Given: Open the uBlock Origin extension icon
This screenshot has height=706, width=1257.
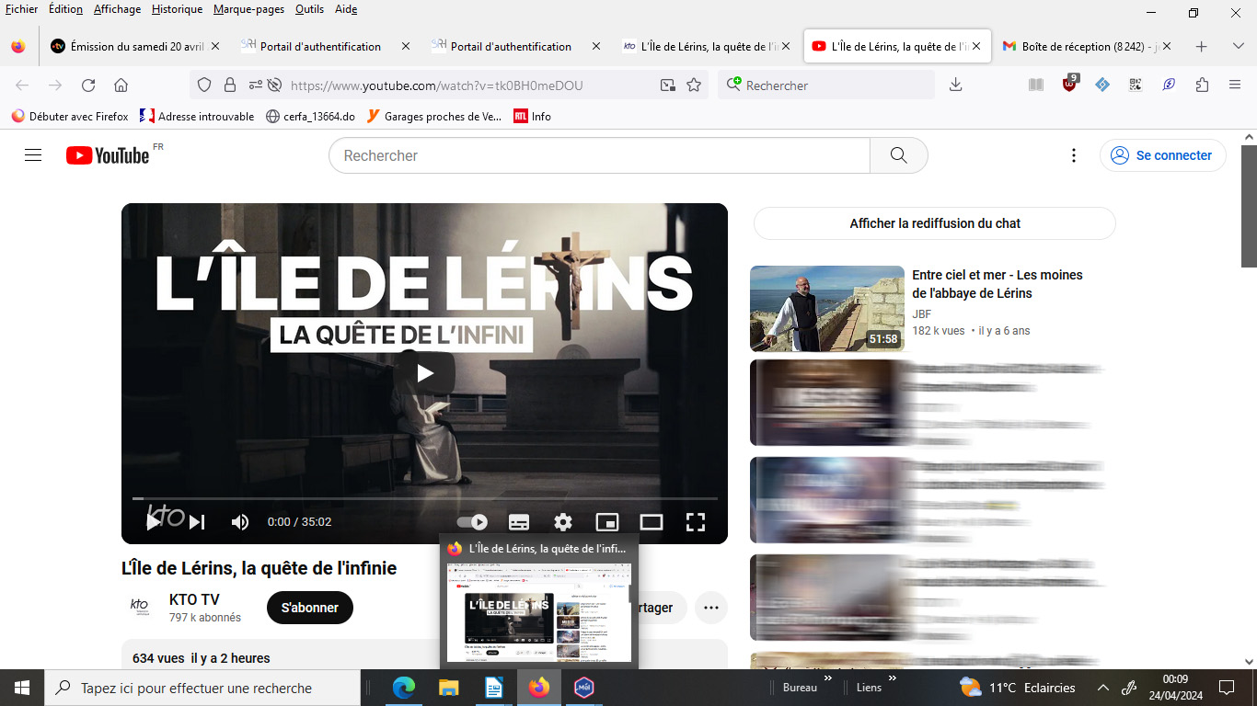Looking at the screenshot, I should (x=1069, y=85).
